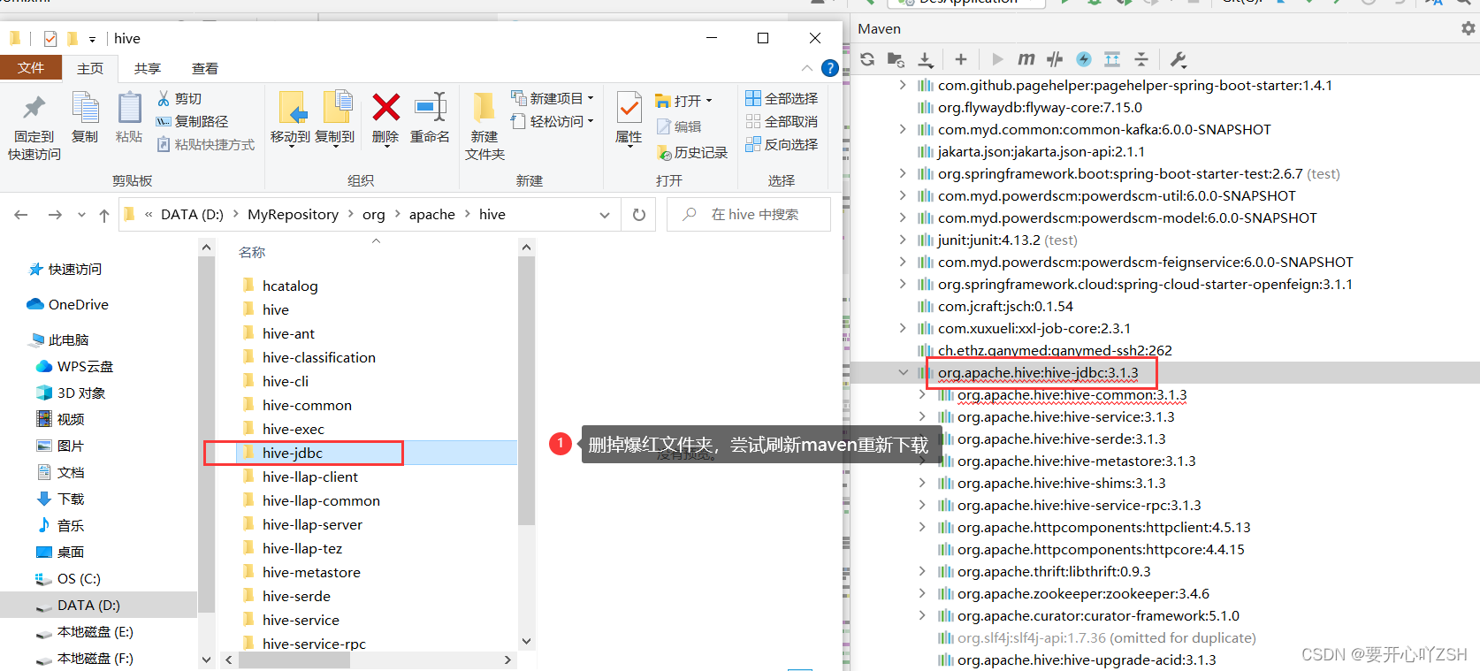Screen dimensions: 1480x671
Task: Switch to Share ribbon tab
Action: [x=148, y=68]
